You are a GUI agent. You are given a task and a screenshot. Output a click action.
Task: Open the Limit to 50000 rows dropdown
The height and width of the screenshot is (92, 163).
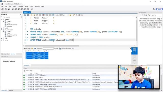[x=62, y=15]
